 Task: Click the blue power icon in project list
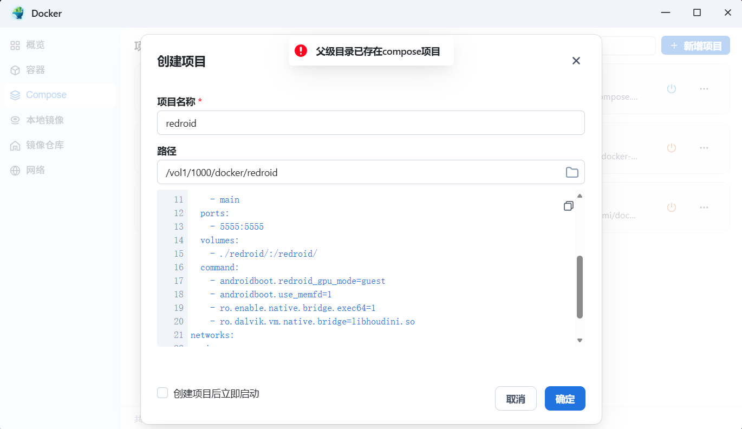click(672, 89)
